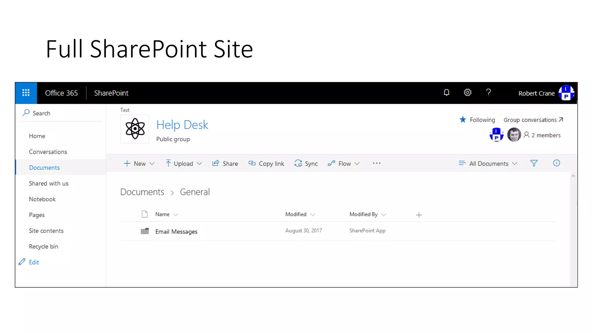Open the more options ellipsis

click(x=377, y=163)
